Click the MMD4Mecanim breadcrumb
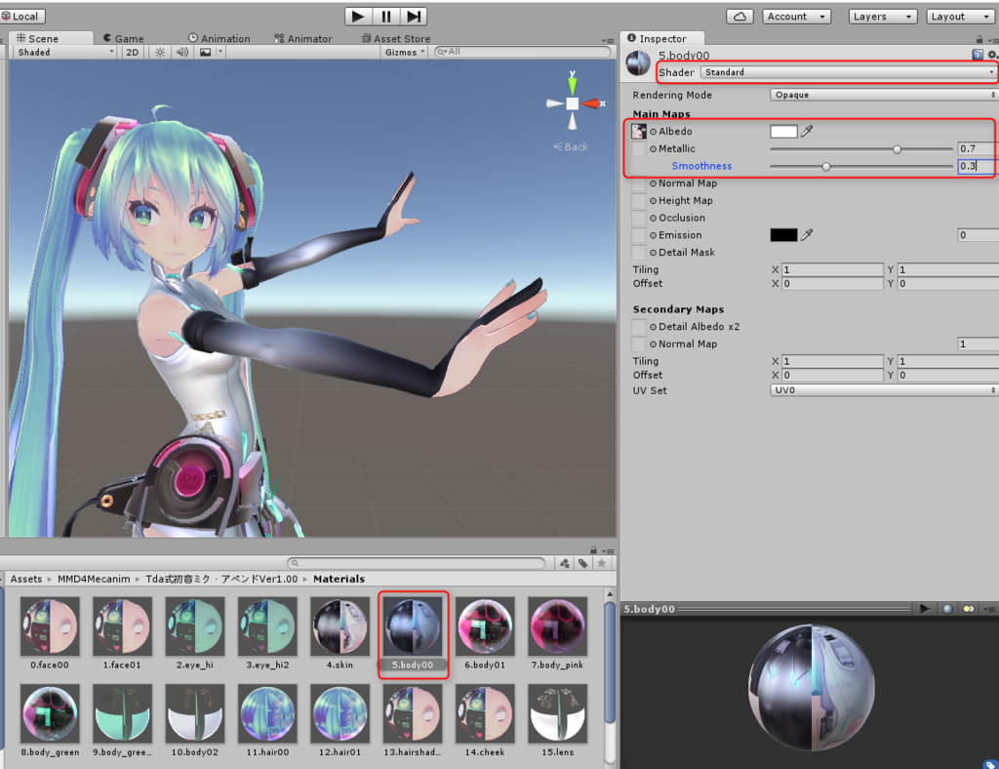999x769 pixels. pos(94,579)
